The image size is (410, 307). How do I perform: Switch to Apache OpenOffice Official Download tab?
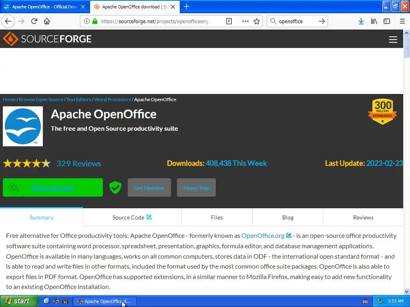(45, 7)
